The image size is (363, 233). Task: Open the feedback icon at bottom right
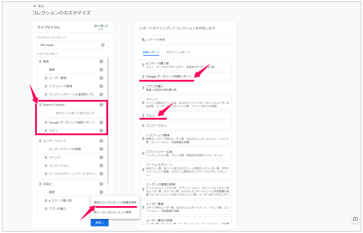355,219
